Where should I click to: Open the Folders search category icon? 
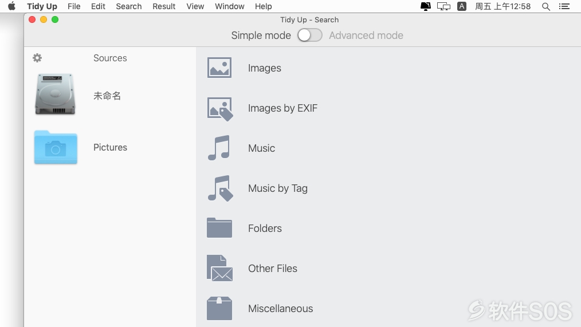tap(219, 228)
